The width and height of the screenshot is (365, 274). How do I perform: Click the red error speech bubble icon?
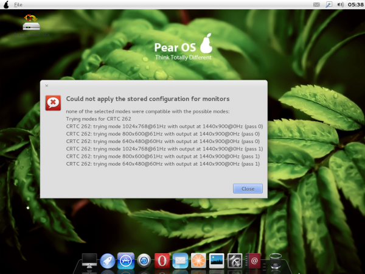click(53, 103)
